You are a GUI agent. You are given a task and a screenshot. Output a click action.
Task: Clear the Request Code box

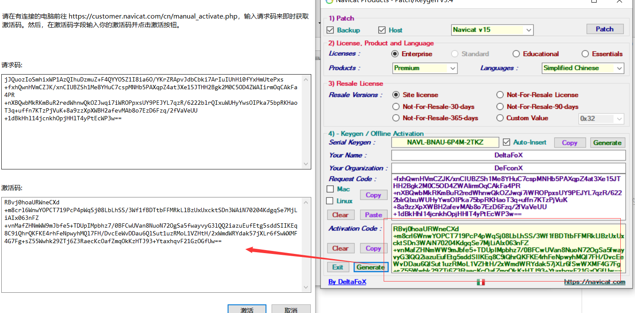click(x=341, y=215)
